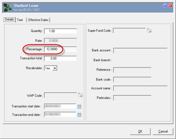Open the Transaction end date calendar
176x139 pixels.
pos(79,115)
